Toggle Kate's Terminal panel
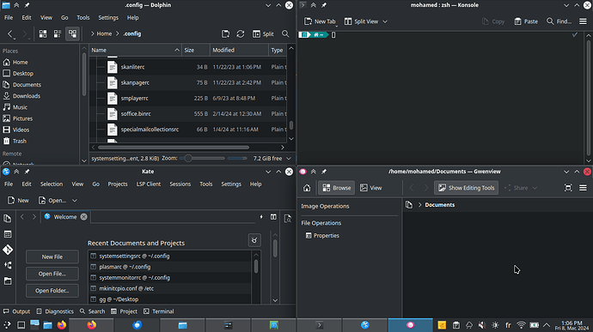This screenshot has width=593, height=332. coord(158,311)
